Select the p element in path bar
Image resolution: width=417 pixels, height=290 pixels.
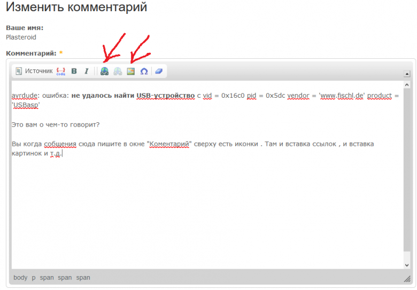pyautogui.click(x=34, y=278)
